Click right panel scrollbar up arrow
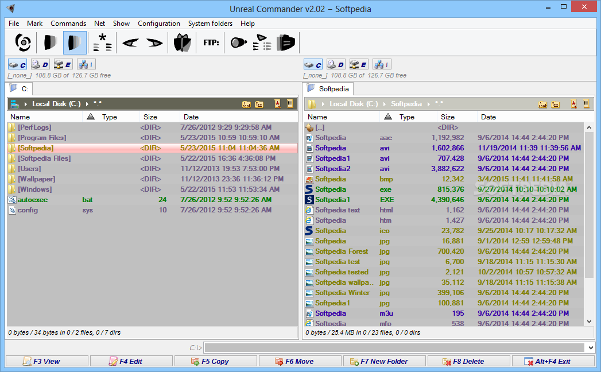Image resolution: width=601 pixels, height=372 pixels. [589, 127]
